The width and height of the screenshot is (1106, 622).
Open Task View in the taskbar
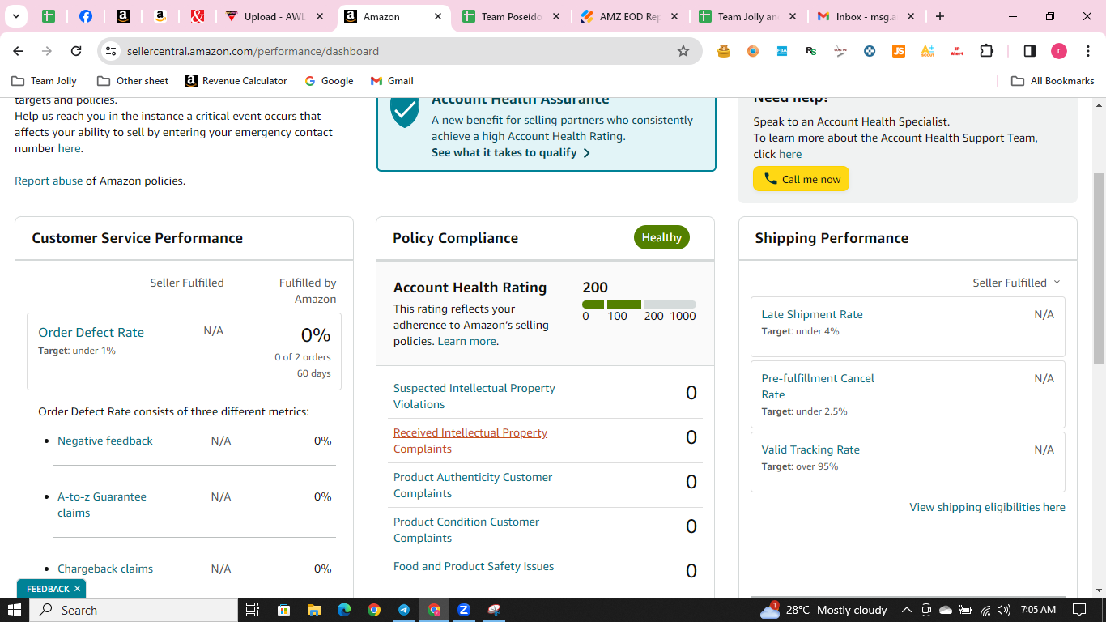click(252, 610)
